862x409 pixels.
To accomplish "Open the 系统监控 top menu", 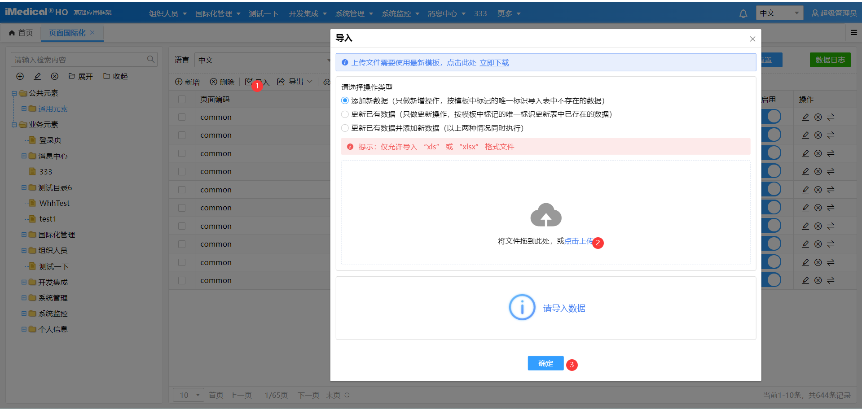I will click(x=400, y=13).
